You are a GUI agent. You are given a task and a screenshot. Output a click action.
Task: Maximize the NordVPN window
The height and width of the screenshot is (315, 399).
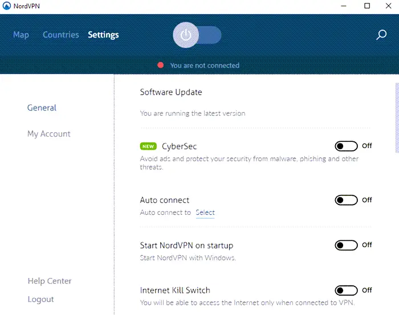(x=367, y=6)
